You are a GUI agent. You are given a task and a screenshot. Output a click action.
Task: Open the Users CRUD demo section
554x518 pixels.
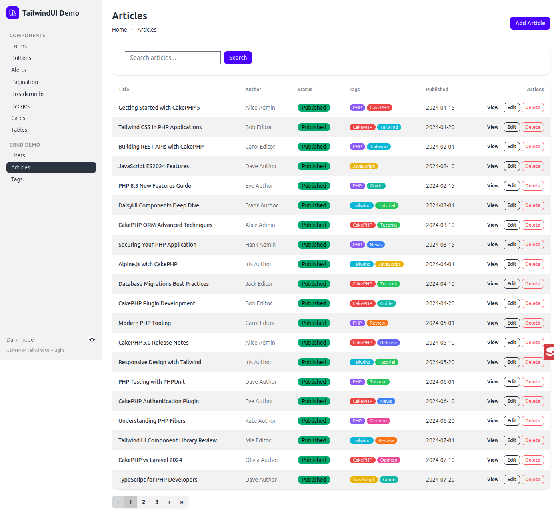coord(18,155)
